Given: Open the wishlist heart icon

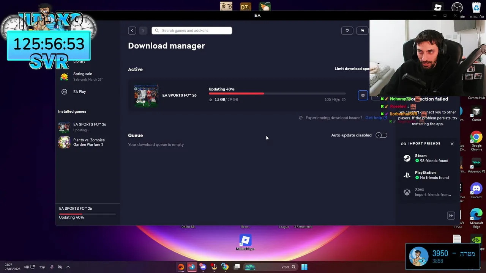Looking at the screenshot, I should pyautogui.click(x=347, y=31).
